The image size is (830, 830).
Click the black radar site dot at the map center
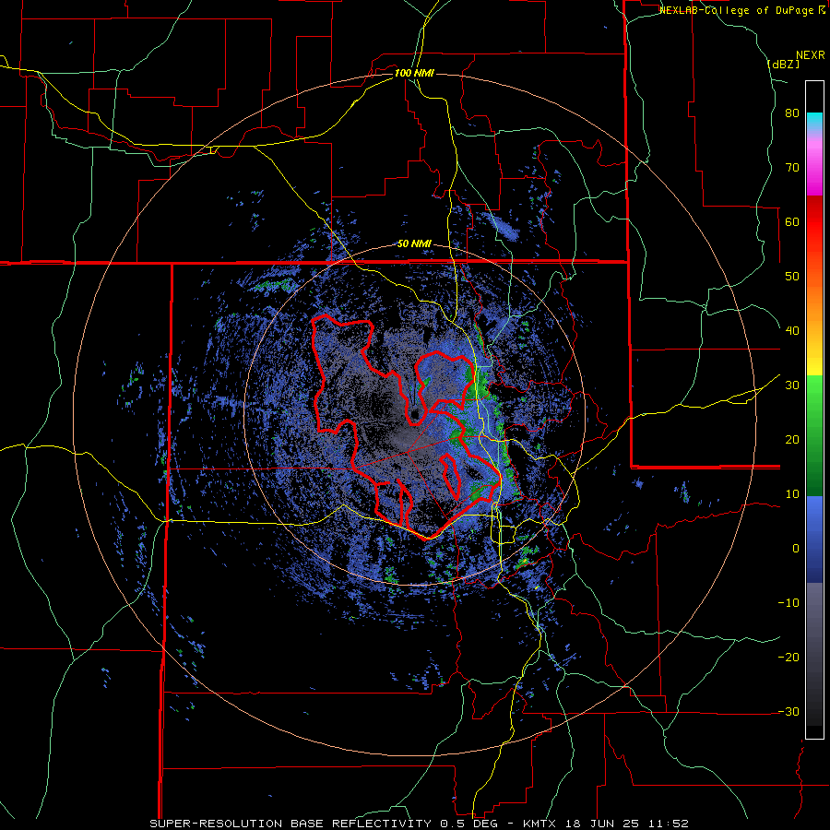[x=414, y=413]
